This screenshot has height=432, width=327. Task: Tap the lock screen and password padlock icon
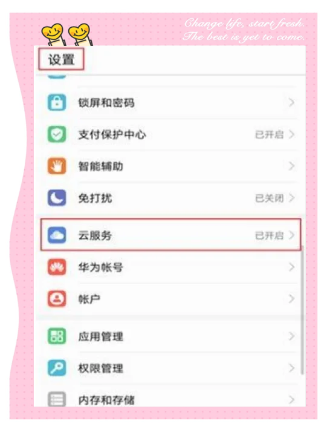click(57, 102)
